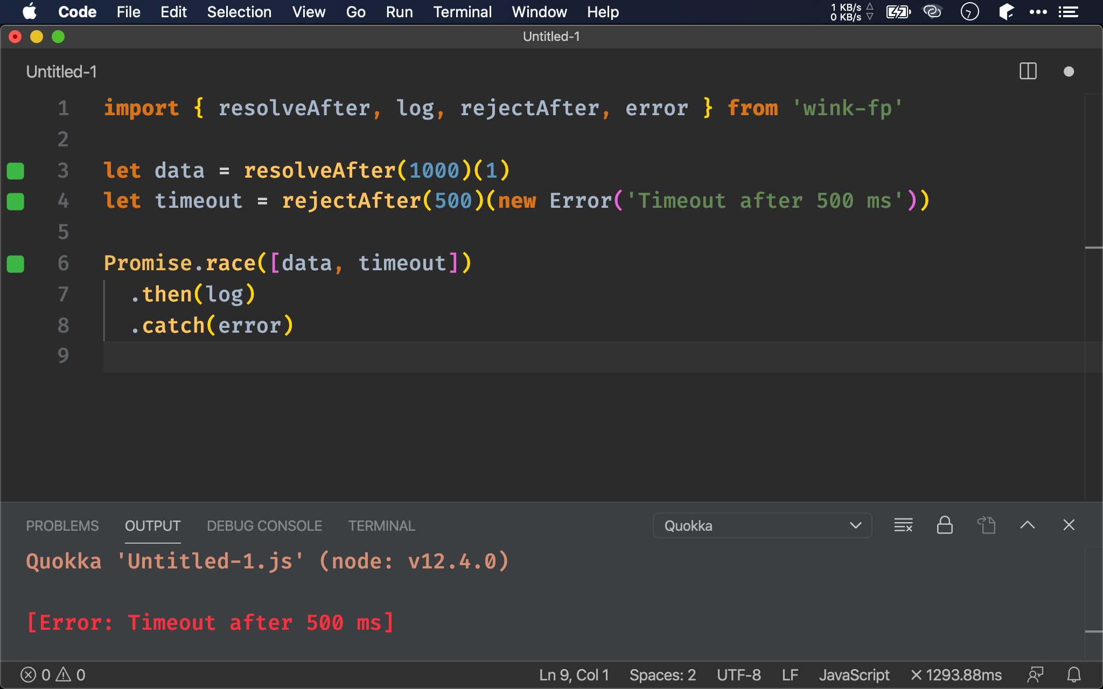Open the log output file icon
The height and width of the screenshot is (689, 1103).
[x=986, y=525]
